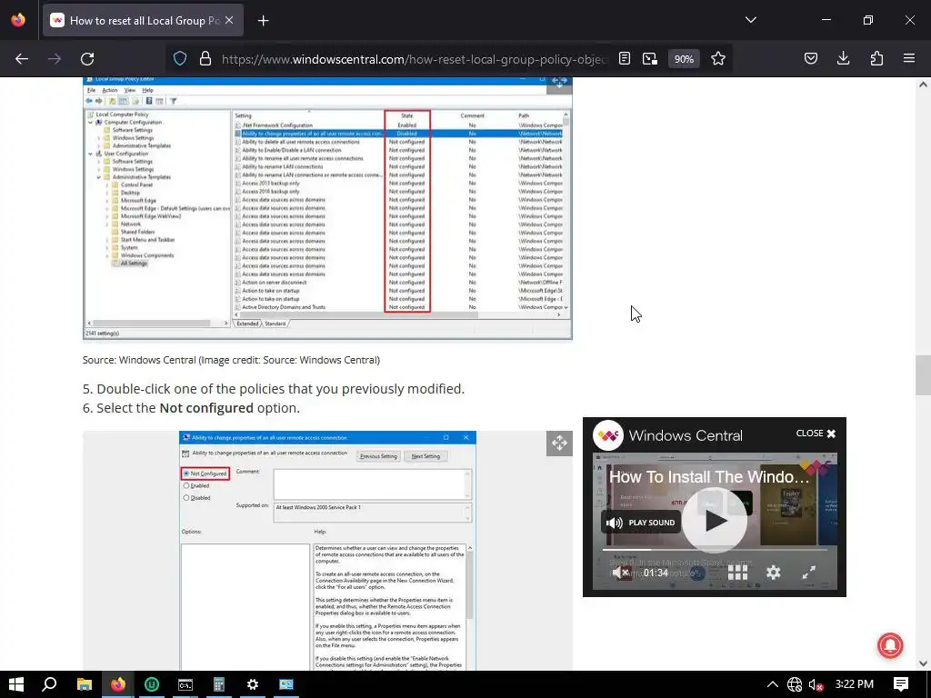The image size is (931, 698).
Task: Save page to Pocket
Action: click(810, 59)
